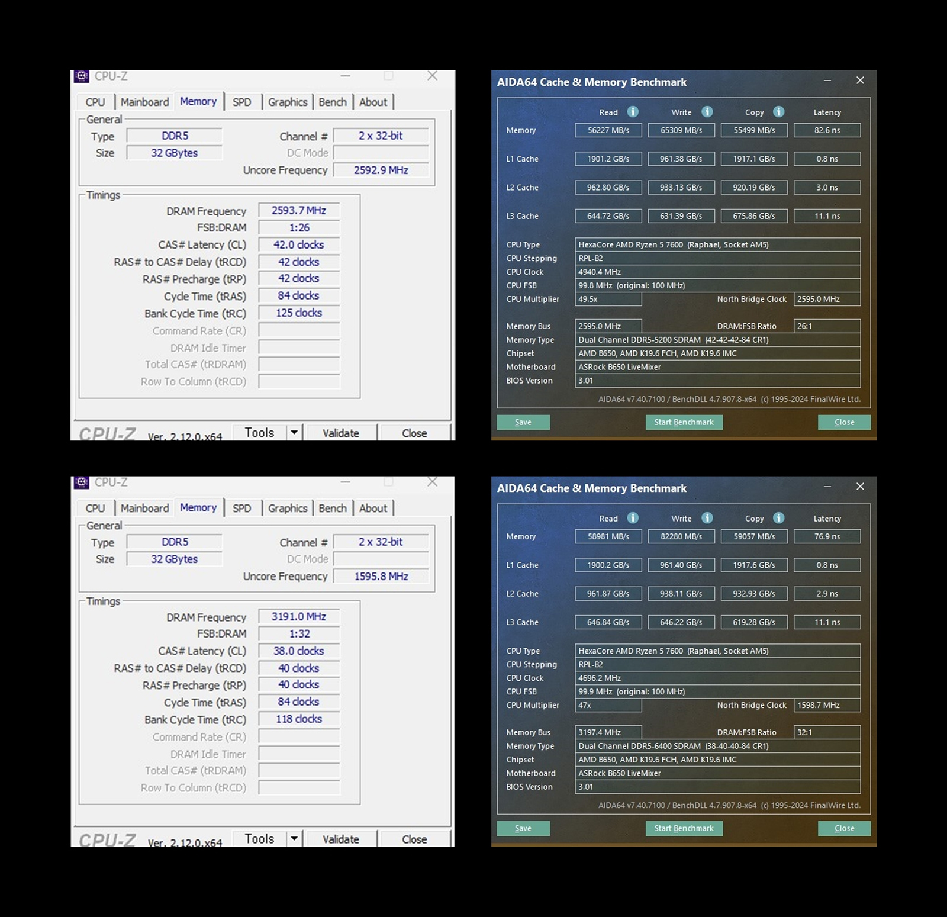Click Tools button in top CPU-Z
Viewport: 947px width, 917px height.
[259, 433]
